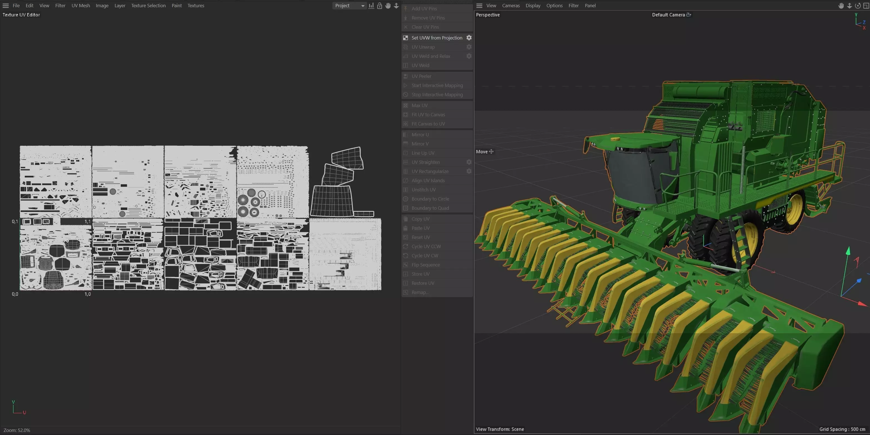Click the Boundary to Circle icon
Viewport: 870px width, 435px height.
point(406,199)
